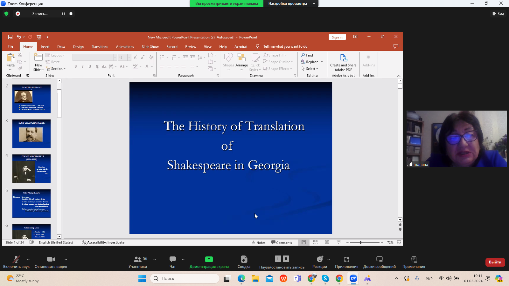The image size is (509, 286).
Task: Expand video options arrow
Action: pos(66,259)
